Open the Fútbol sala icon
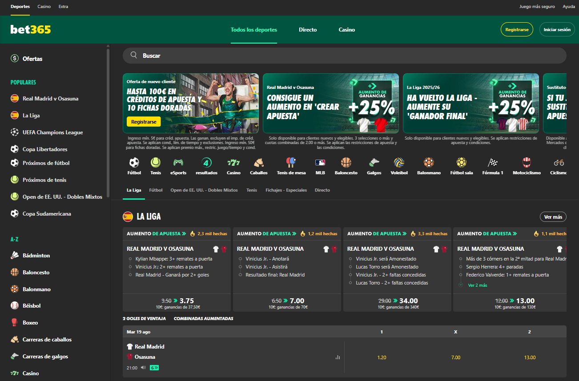 click(x=462, y=166)
